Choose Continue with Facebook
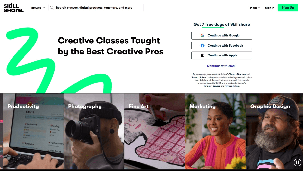The image size is (304, 171). (222, 46)
